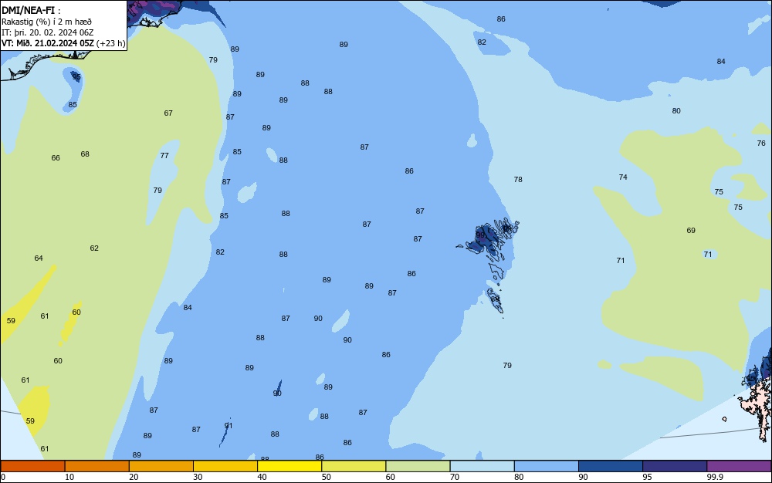Click the humidity value 76 on the map
The width and height of the screenshot is (772, 483).
coord(761,144)
